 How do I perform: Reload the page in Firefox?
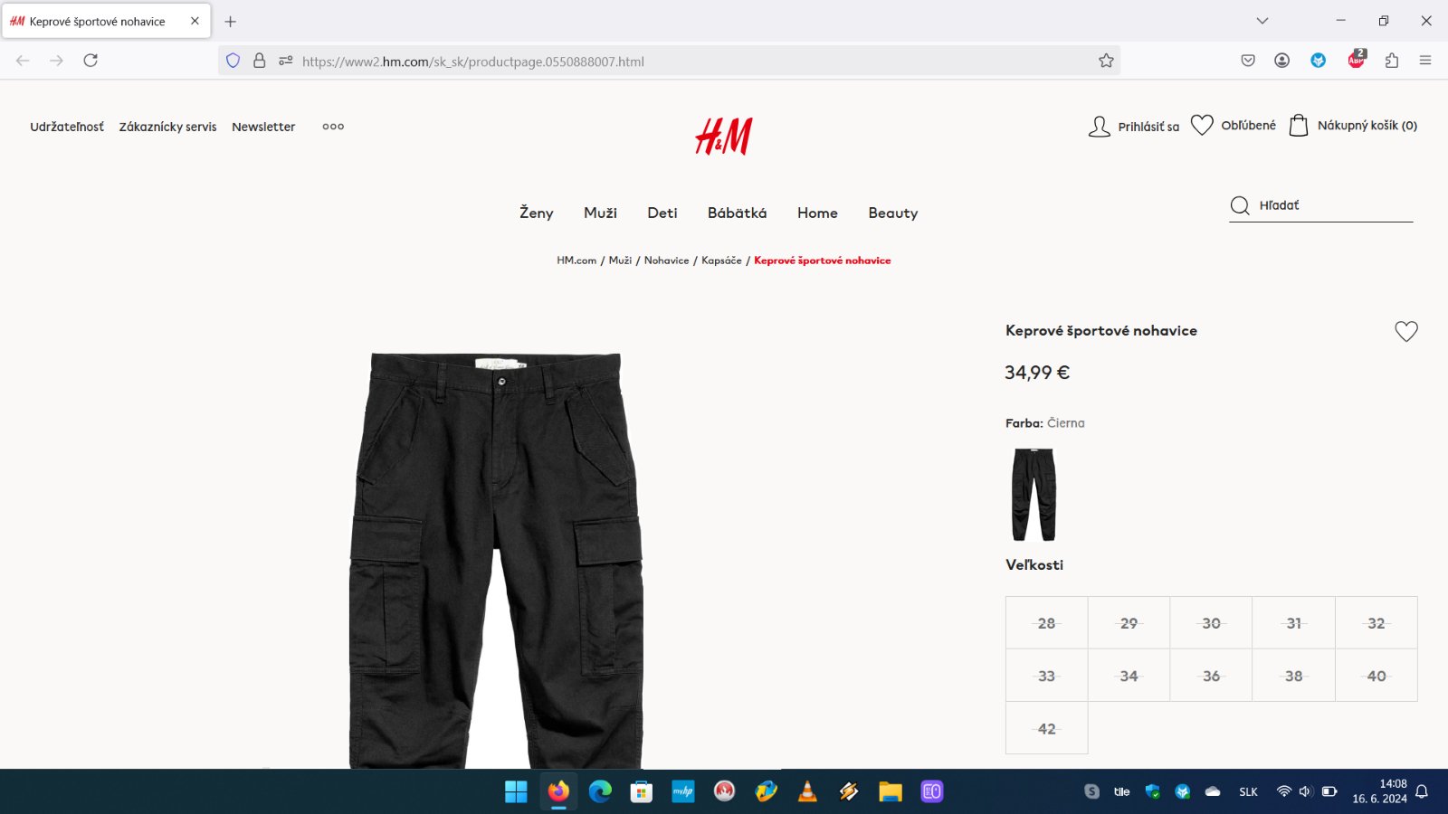(x=90, y=61)
